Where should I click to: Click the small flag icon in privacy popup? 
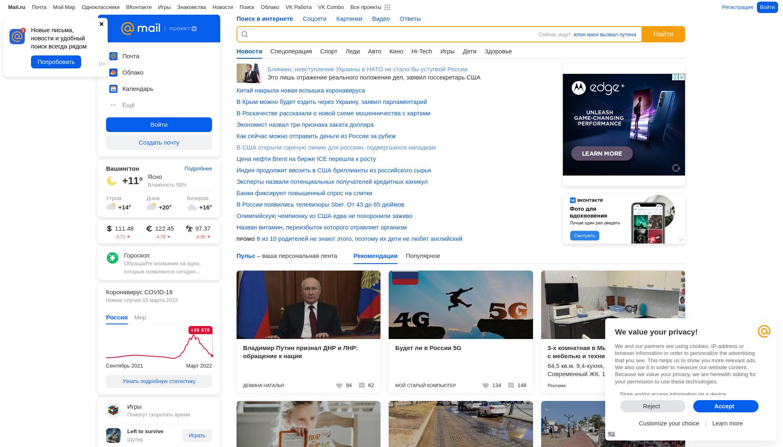click(611, 434)
